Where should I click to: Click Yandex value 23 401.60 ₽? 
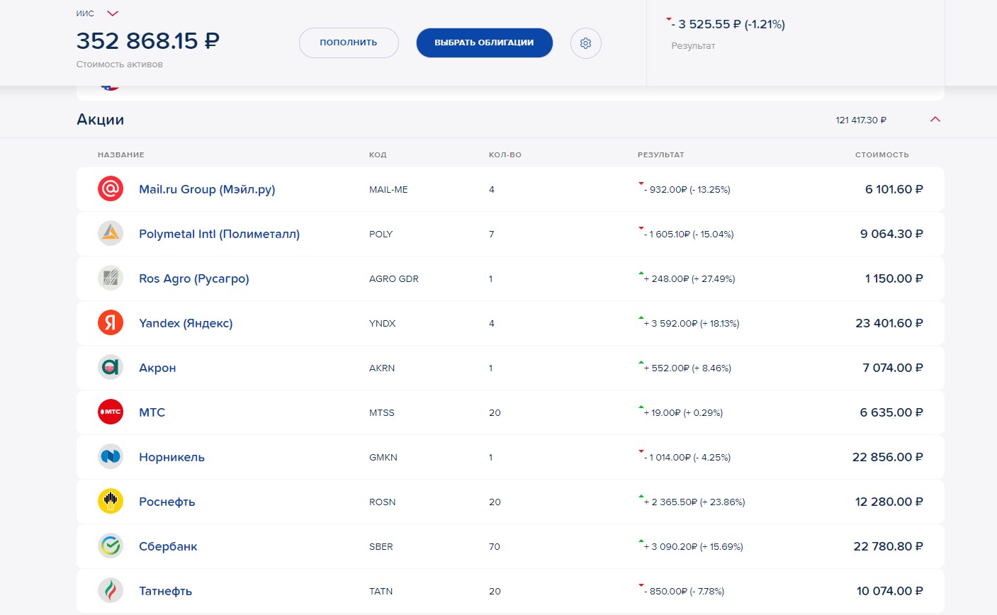(x=889, y=323)
